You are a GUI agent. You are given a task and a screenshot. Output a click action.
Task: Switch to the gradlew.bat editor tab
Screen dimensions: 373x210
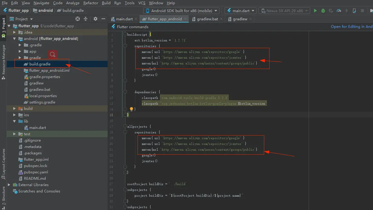pos(207,19)
